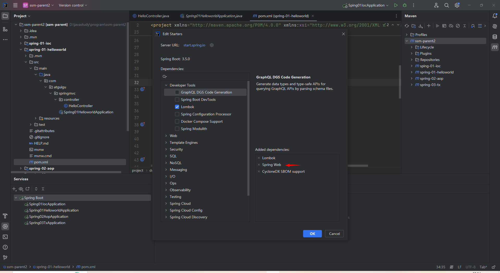Toggle the Maven tool window icon
The width and height of the screenshot is (500, 273).
tap(495, 47)
